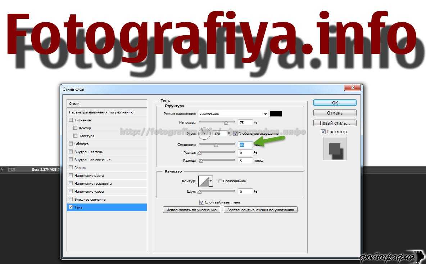This screenshot has height=264, width=426.
Task: Click the angle dial control
Action: point(204,133)
